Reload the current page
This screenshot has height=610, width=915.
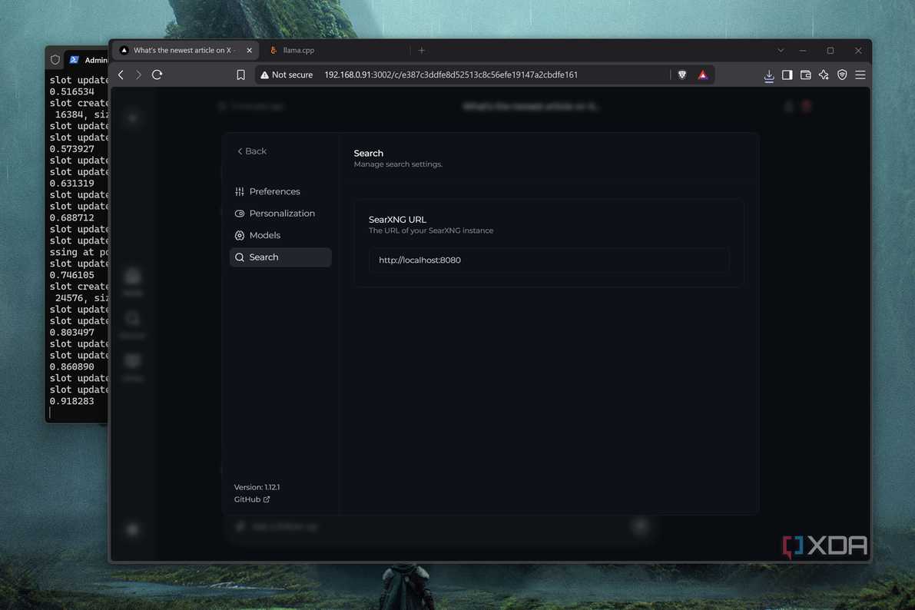[157, 75]
